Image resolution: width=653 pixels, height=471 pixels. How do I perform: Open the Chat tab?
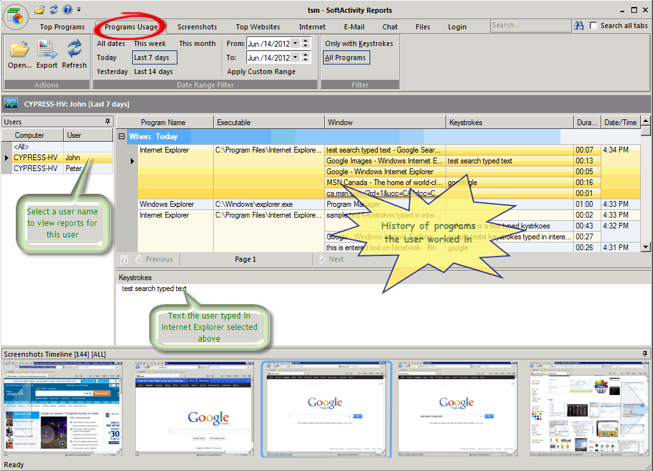[390, 27]
